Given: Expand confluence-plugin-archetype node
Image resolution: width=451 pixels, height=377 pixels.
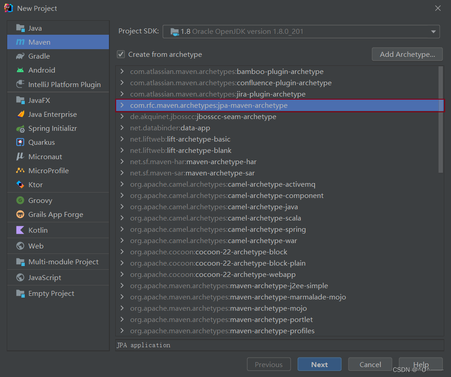Looking at the screenshot, I should point(122,83).
